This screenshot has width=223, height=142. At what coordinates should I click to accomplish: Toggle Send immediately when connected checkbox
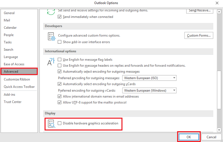(59, 17)
